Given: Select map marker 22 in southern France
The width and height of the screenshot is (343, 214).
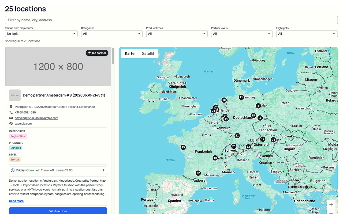Looking at the screenshot, I should (x=198, y=173).
